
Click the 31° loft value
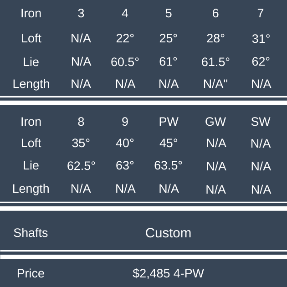coord(261,39)
